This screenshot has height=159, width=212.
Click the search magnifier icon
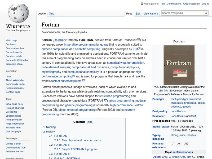click(206, 13)
